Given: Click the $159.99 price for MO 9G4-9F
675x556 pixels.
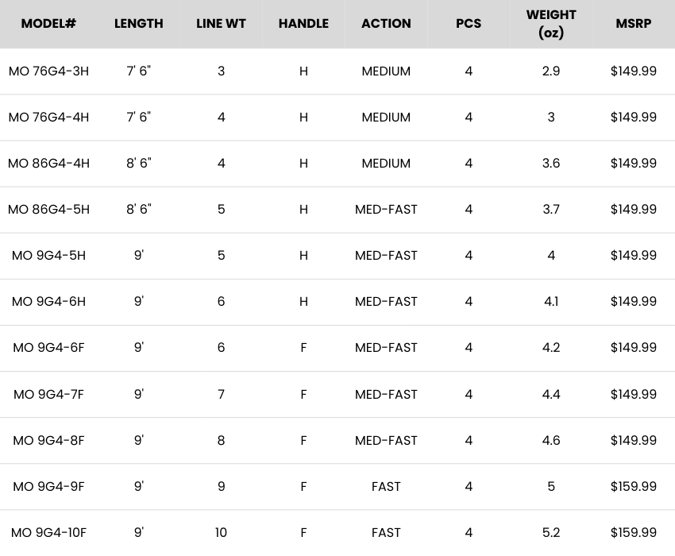Looking at the screenshot, I should click(633, 487).
